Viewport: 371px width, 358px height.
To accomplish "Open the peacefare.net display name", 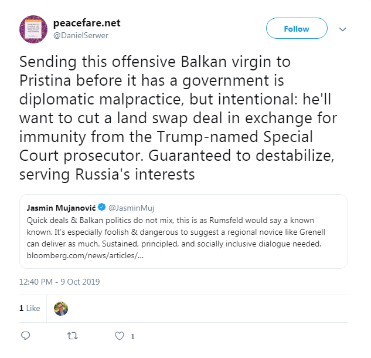I will click(x=86, y=23).
